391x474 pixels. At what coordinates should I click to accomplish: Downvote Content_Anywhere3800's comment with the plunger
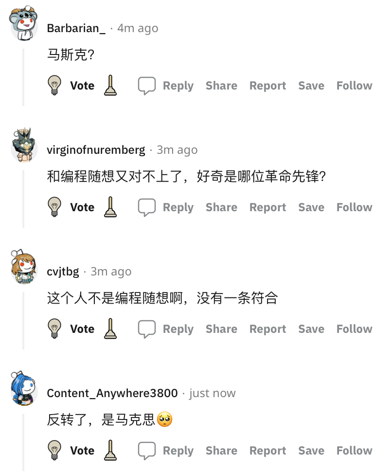110,451
